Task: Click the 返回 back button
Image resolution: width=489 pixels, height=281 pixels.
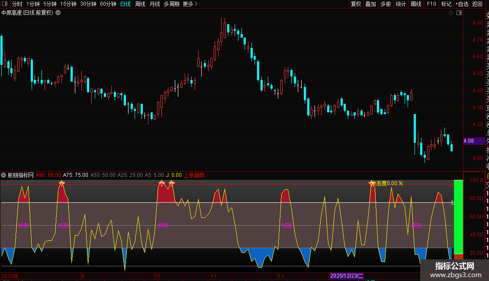Action: point(477,4)
